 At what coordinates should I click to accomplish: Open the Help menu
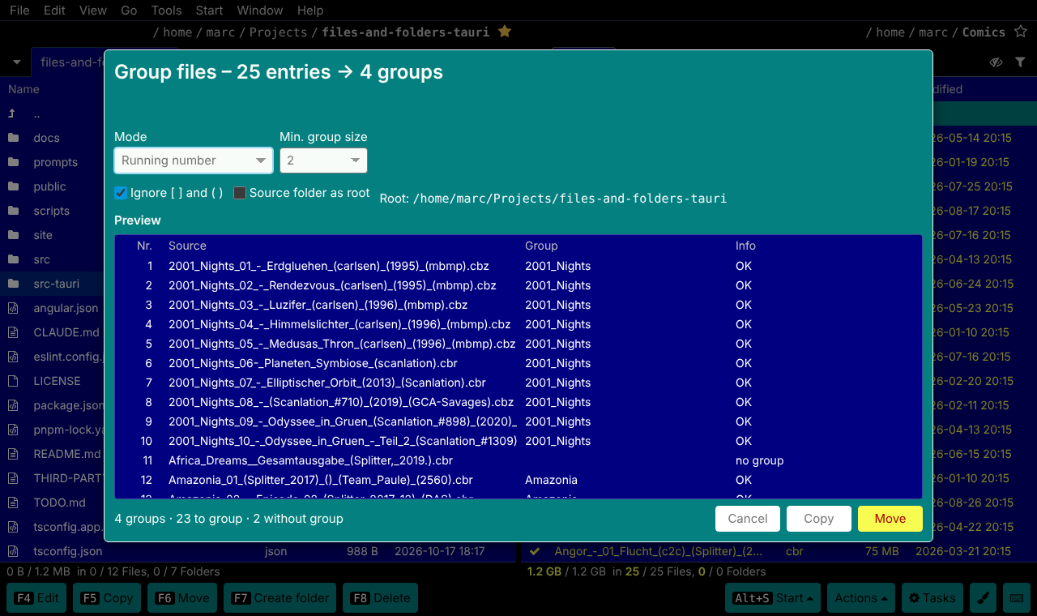point(310,11)
